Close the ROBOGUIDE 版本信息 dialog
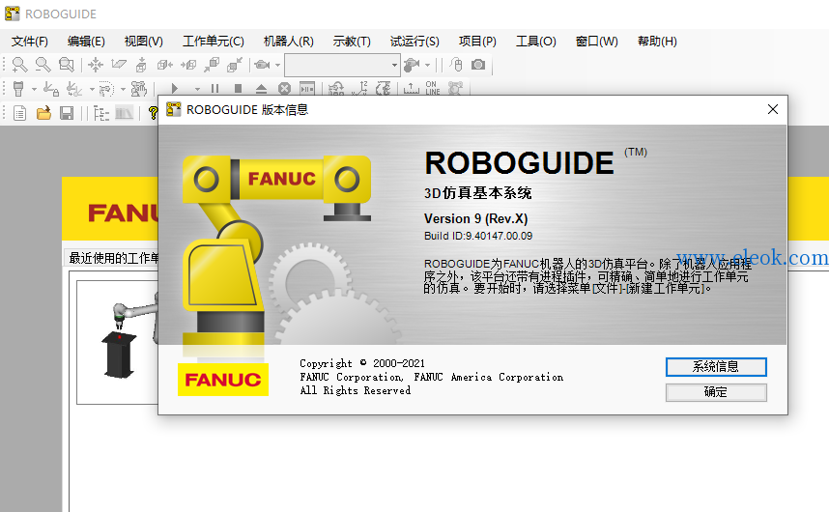Viewport: 829px width, 512px height. coord(772,109)
